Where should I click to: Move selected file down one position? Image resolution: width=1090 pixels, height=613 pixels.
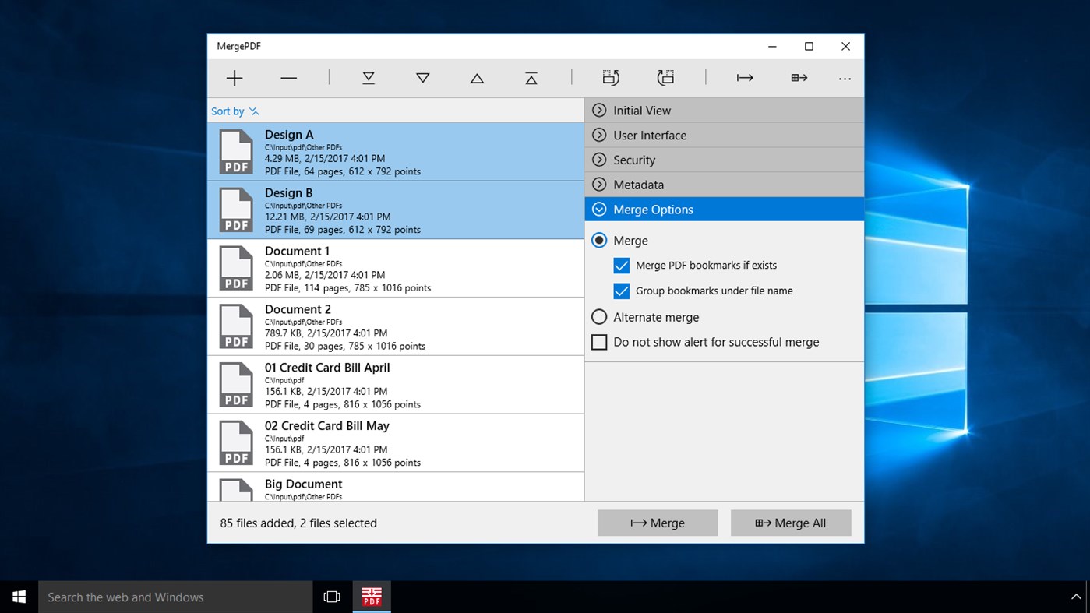tap(422, 77)
